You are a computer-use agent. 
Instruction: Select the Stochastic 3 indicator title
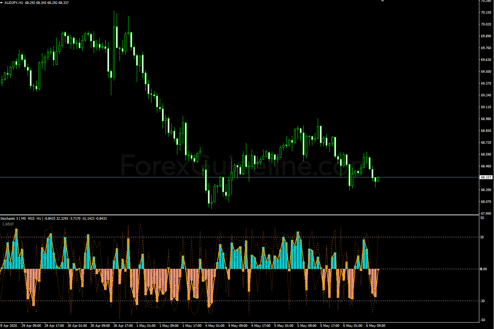pyautogui.click(x=9, y=218)
